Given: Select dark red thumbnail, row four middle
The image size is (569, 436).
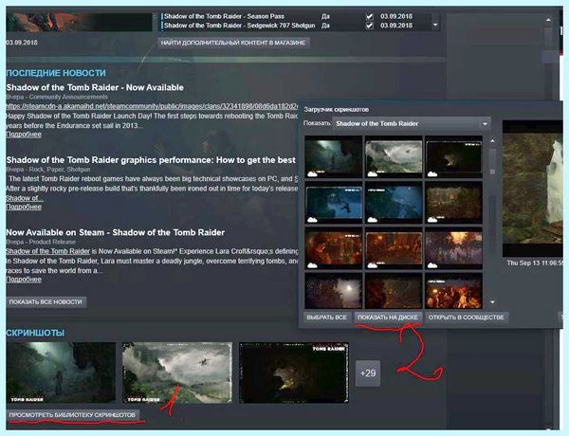Looking at the screenshot, I should (x=394, y=291).
